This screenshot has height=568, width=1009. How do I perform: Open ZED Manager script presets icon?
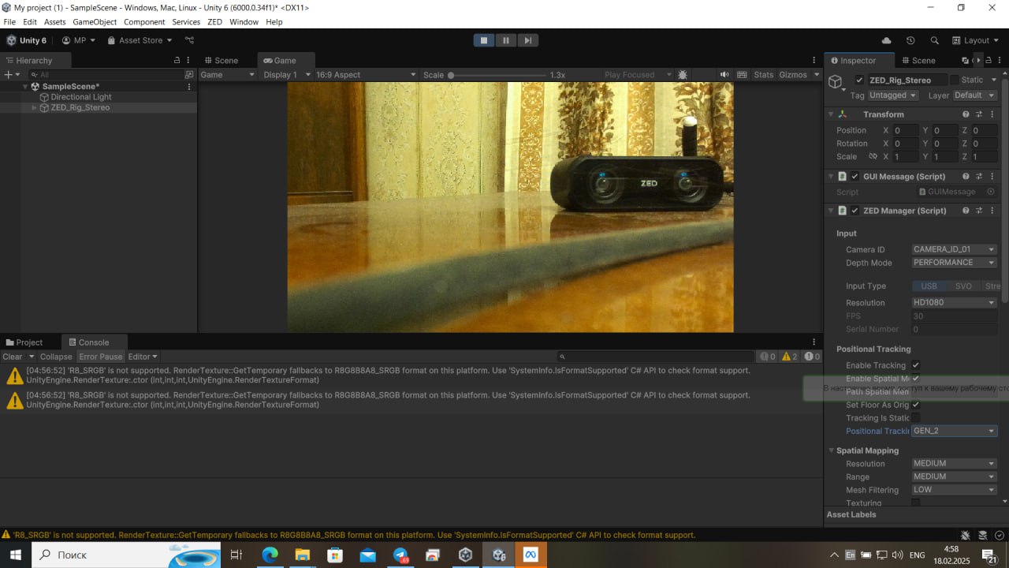(x=979, y=211)
